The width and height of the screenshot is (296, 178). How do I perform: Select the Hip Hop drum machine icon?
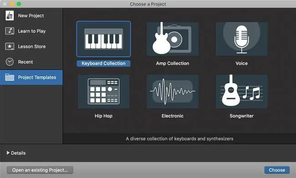pos(103,92)
